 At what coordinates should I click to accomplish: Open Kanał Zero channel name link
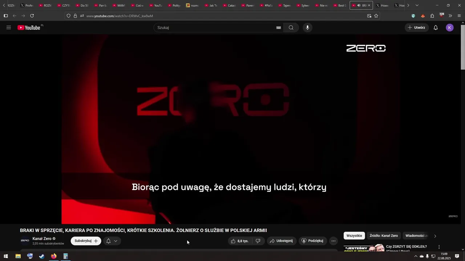42,239
